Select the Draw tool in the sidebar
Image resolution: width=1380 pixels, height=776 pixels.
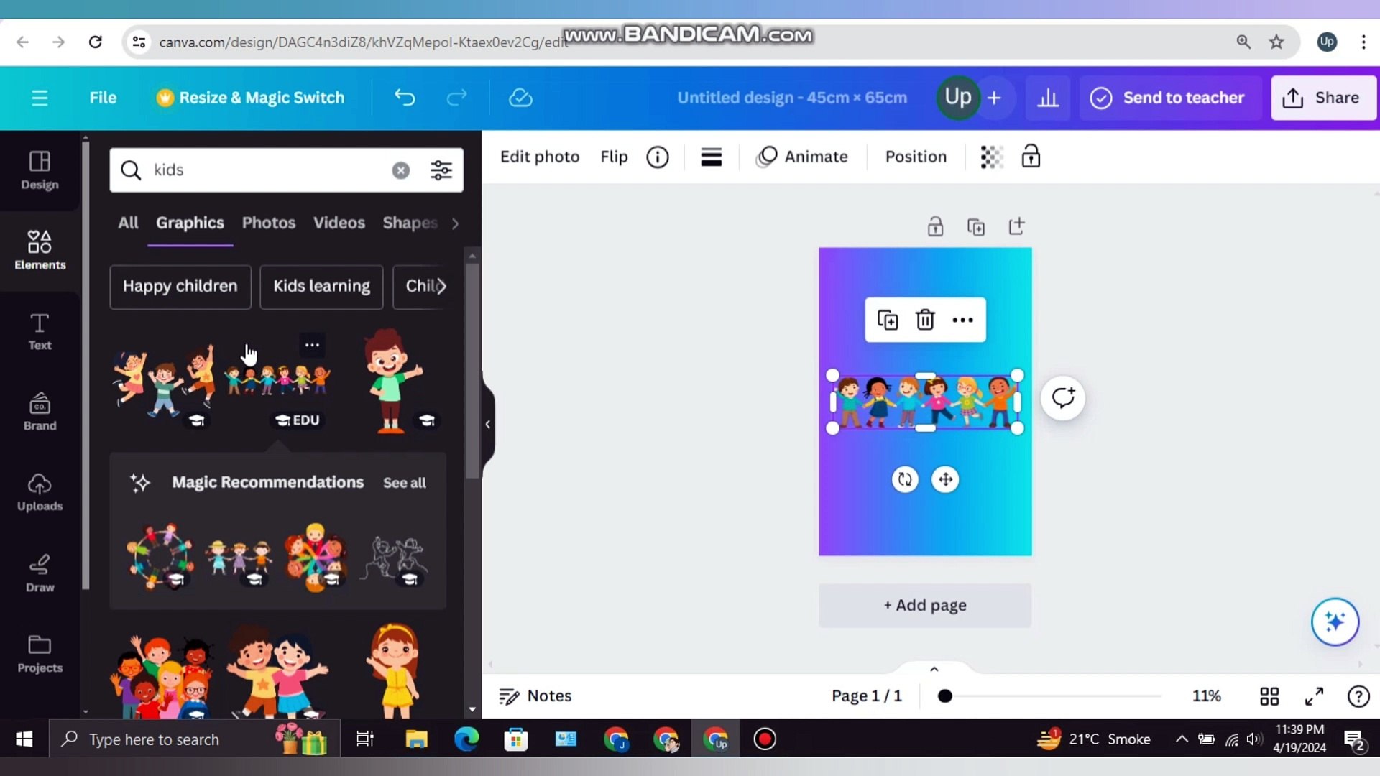click(40, 573)
